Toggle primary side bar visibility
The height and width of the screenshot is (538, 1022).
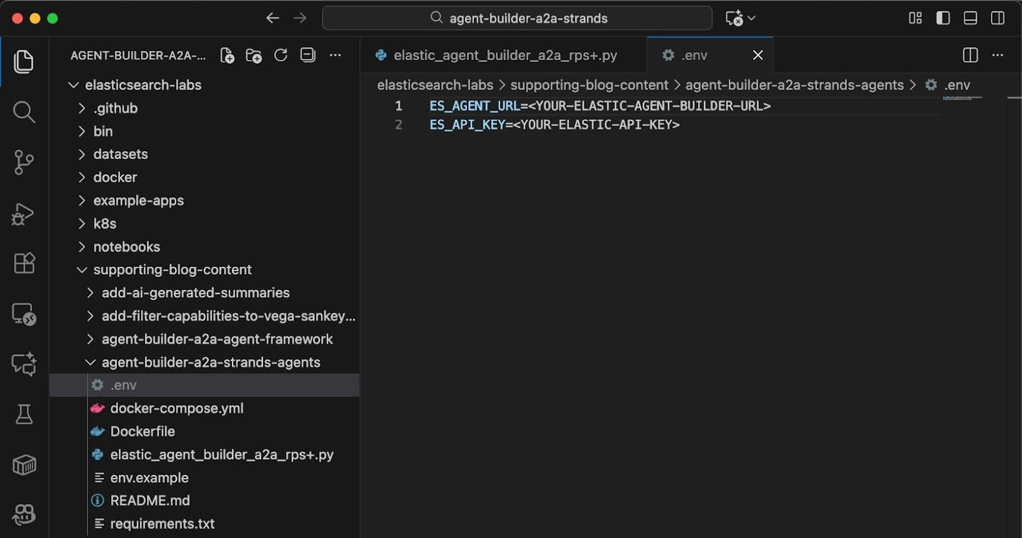coord(943,18)
